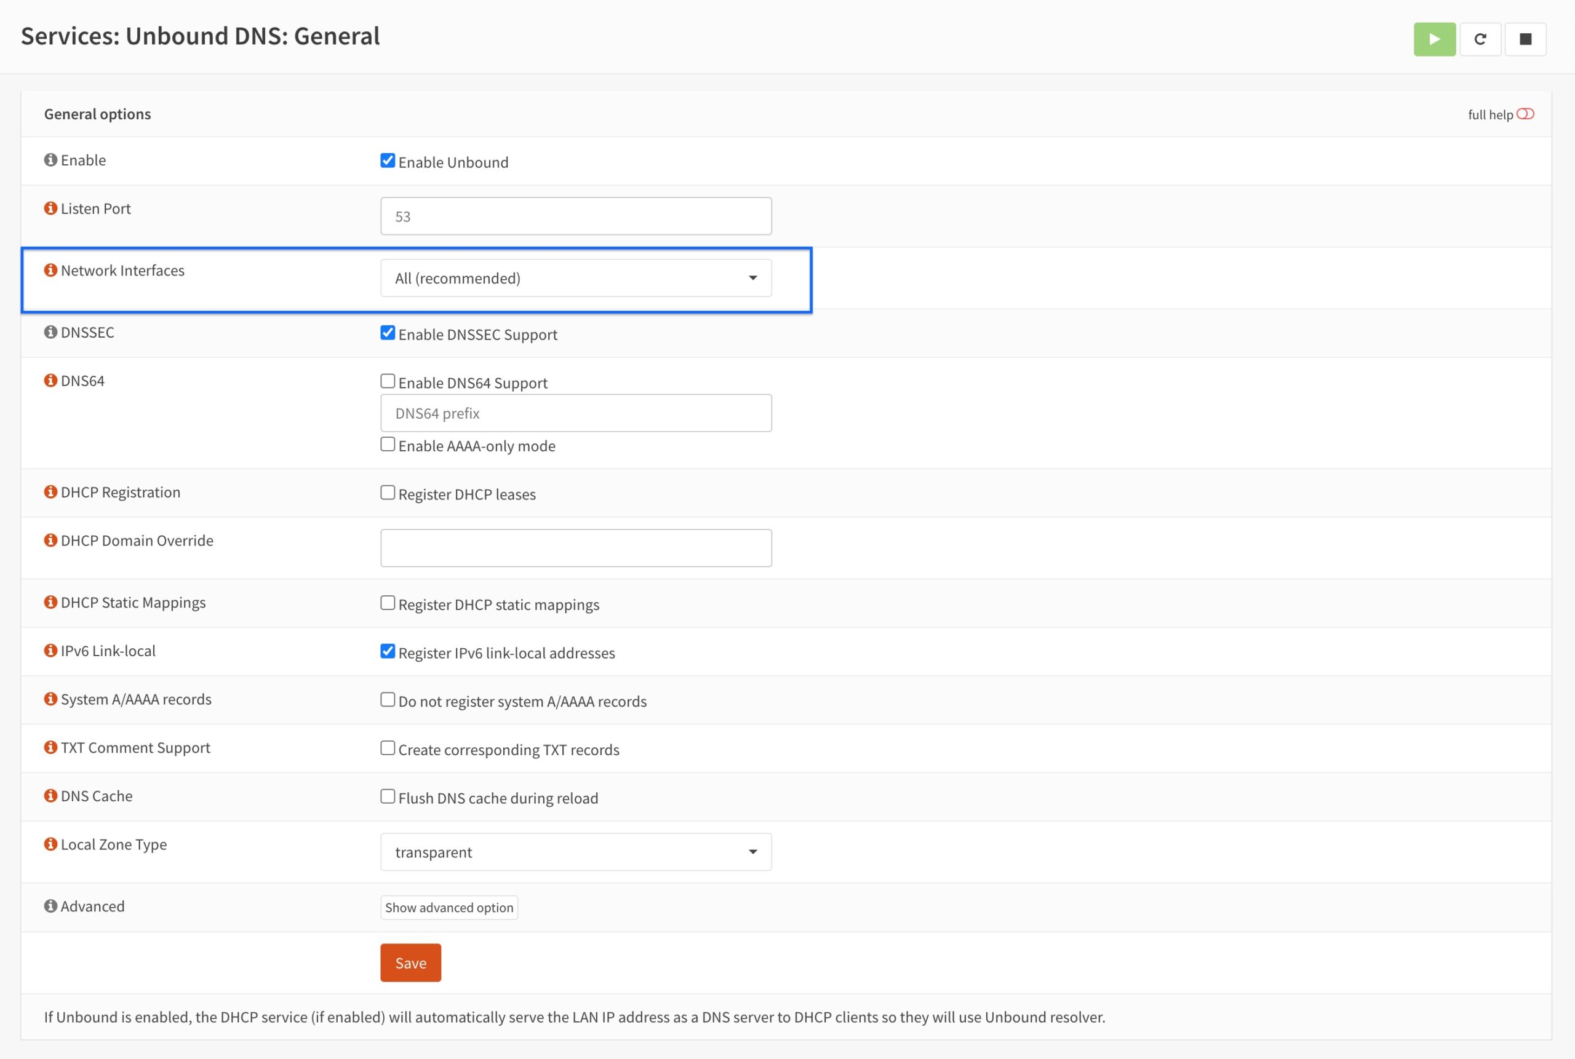Click the DHCP Domain Override field
Image resolution: width=1575 pixels, height=1059 pixels.
coord(576,549)
